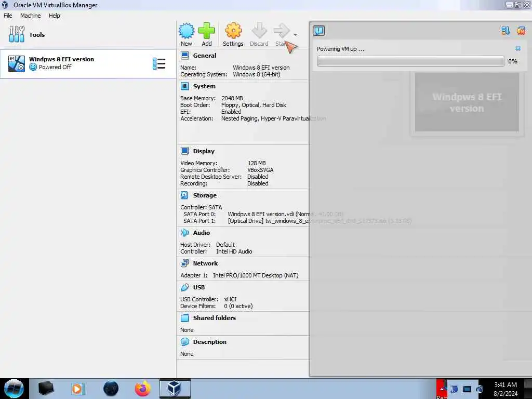The image size is (532, 399).
Task: Click the 0 (0 active) device filters value
Action: pyautogui.click(x=238, y=306)
